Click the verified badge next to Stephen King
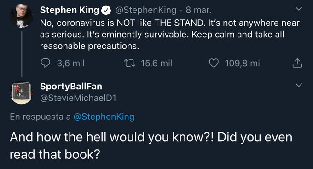313x169 pixels. click(106, 10)
